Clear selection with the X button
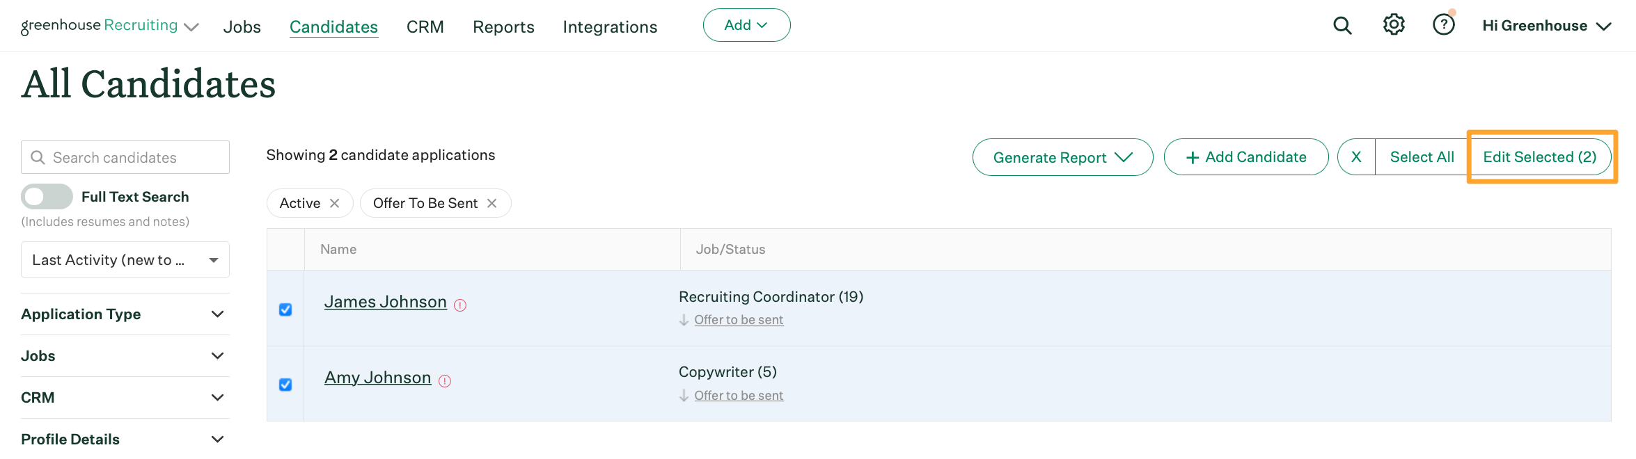 (1356, 157)
